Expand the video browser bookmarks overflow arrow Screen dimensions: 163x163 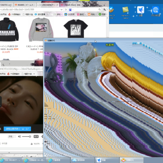pos(34,74)
